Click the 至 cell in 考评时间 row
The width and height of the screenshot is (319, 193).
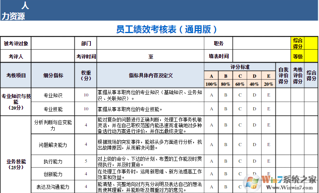[150, 56]
